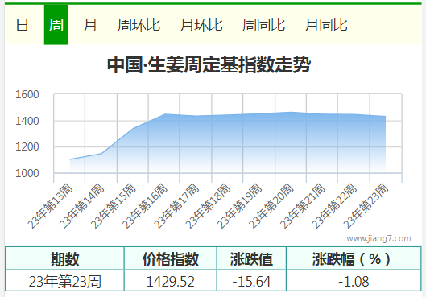The width and height of the screenshot is (426, 297).
Task: Select the 周同比 tab
Action: click(x=263, y=25)
